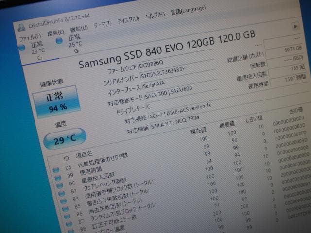311x233 pixels.
Task: Open the テーマ(T) menu
Action: point(103,25)
